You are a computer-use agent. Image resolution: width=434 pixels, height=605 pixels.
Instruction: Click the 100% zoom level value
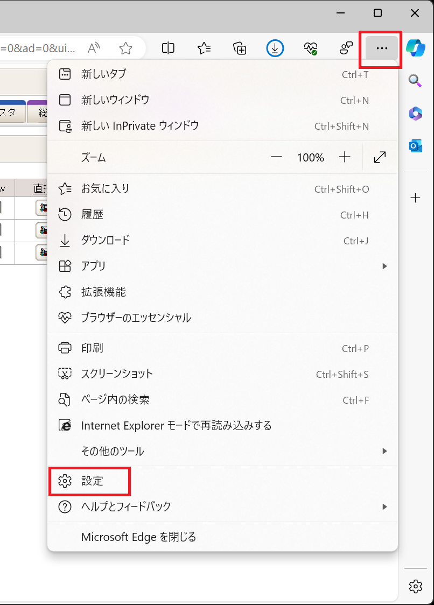(x=311, y=157)
